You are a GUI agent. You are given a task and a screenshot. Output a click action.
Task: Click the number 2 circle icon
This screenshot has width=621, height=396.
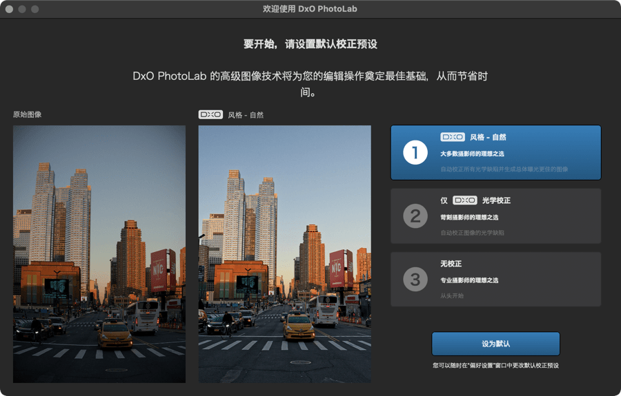coord(415,216)
